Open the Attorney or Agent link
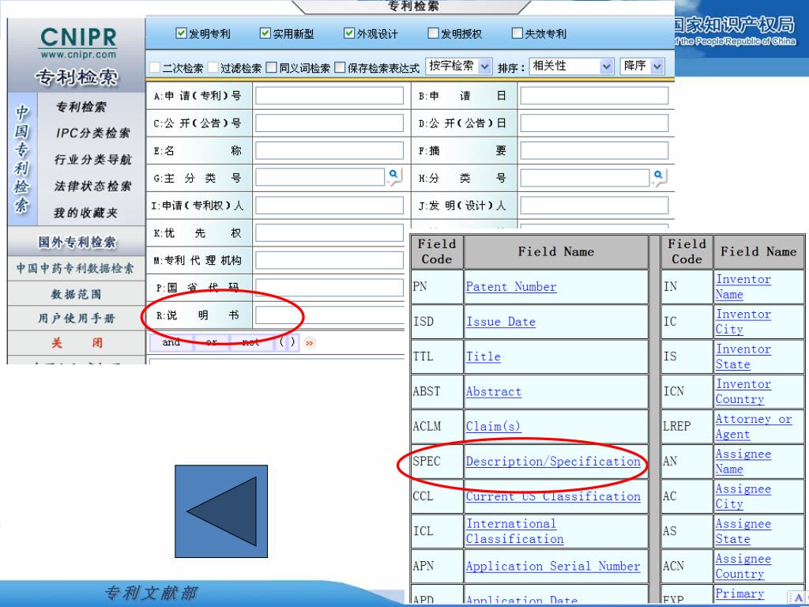The width and height of the screenshot is (809, 607). click(x=753, y=426)
